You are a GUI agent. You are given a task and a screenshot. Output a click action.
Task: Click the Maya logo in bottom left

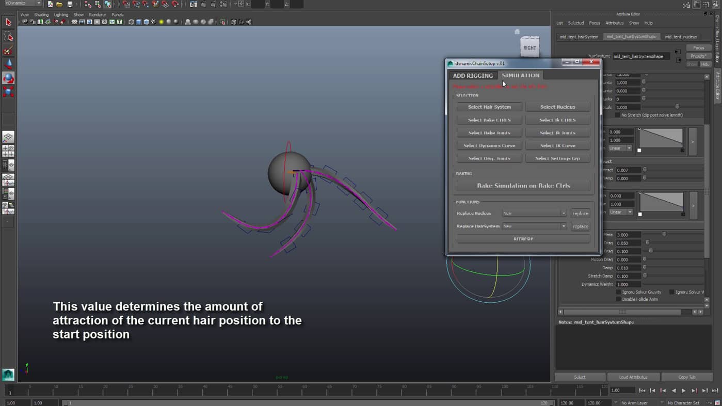pyautogui.click(x=8, y=375)
